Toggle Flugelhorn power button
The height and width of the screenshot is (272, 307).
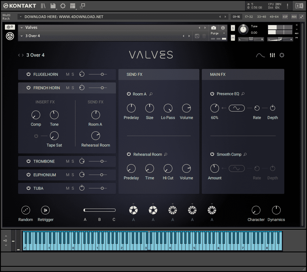29,74
